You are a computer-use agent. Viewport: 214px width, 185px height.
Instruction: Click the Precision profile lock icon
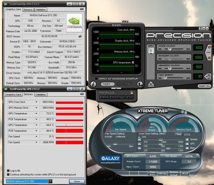click(132, 92)
